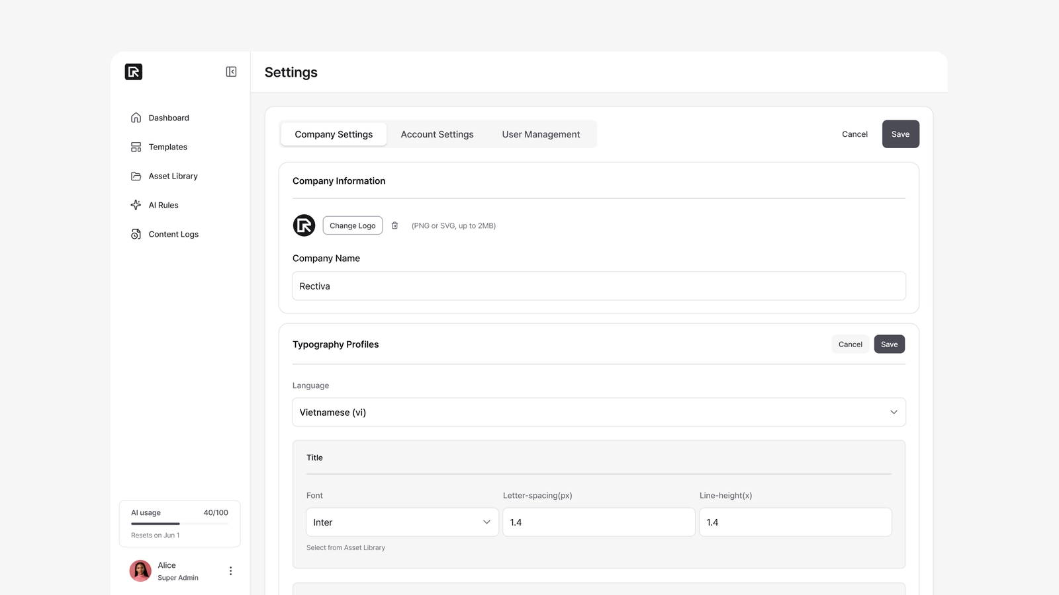
Task: Select the Company Settings tab
Action: tap(334, 134)
